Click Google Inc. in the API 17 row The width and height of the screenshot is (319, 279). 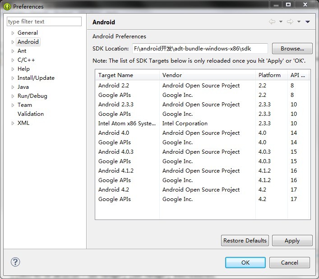point(177,199)
